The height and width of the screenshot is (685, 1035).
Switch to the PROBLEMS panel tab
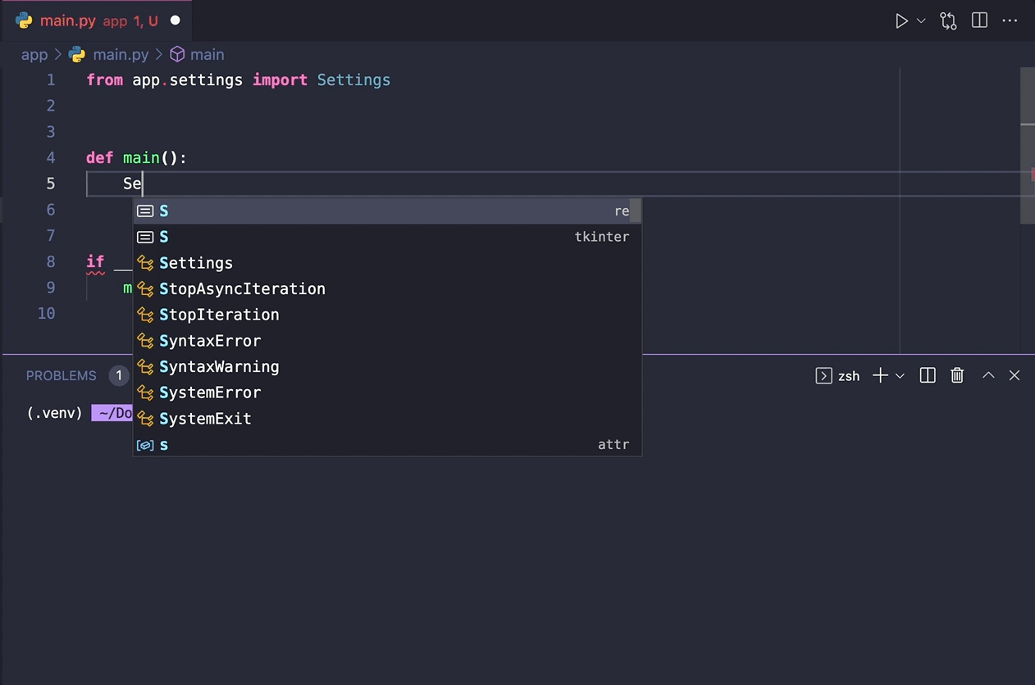62,375
